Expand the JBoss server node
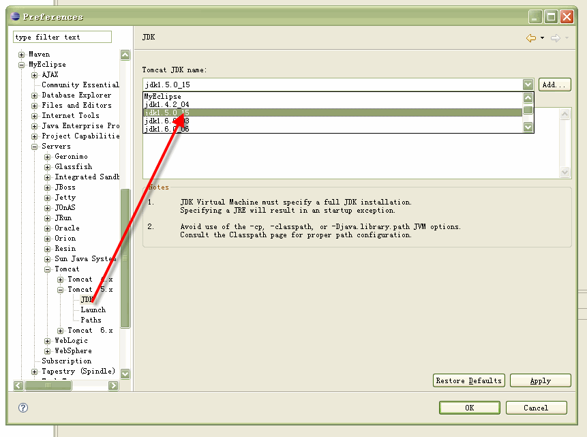This screenshot has width=587, height=437. click(47, 187)
